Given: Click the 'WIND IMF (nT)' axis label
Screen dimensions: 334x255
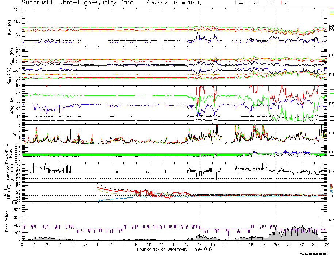Looking at the screenshot, I should 7,192.
